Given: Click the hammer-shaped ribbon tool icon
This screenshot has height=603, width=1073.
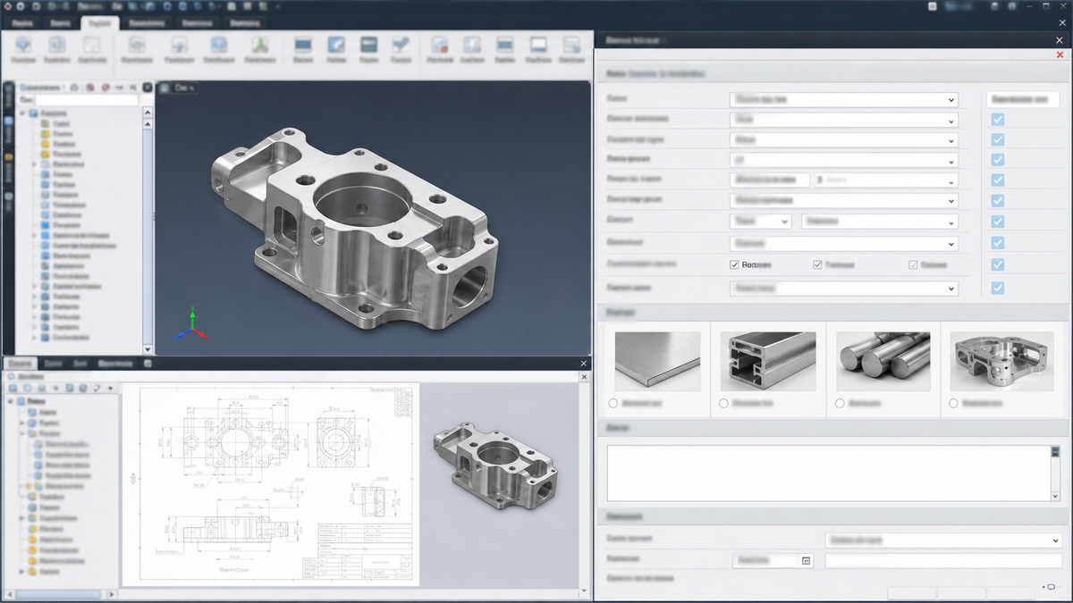Looking at the screenshot, I should [x=402, y=45].
